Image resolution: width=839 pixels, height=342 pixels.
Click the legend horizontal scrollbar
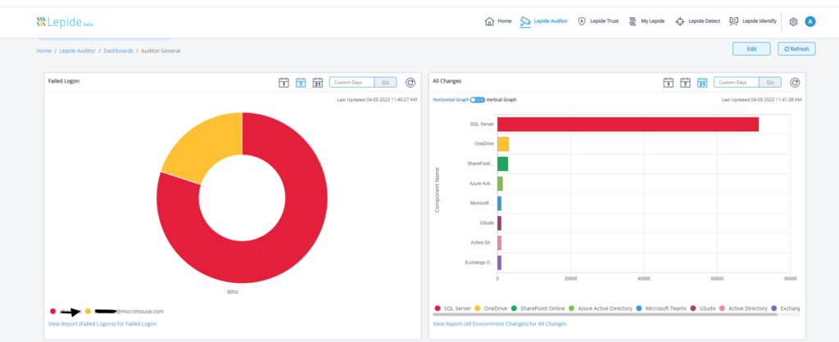[605, 315]
